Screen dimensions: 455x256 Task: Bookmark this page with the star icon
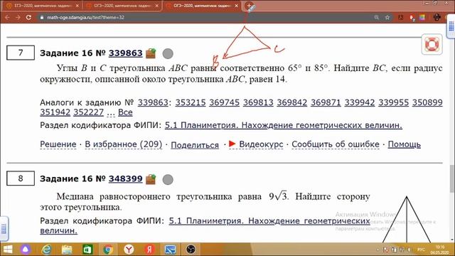tap(387, 17)
